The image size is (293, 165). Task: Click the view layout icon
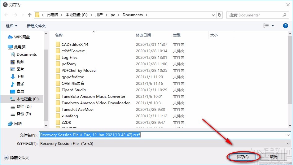266,26
